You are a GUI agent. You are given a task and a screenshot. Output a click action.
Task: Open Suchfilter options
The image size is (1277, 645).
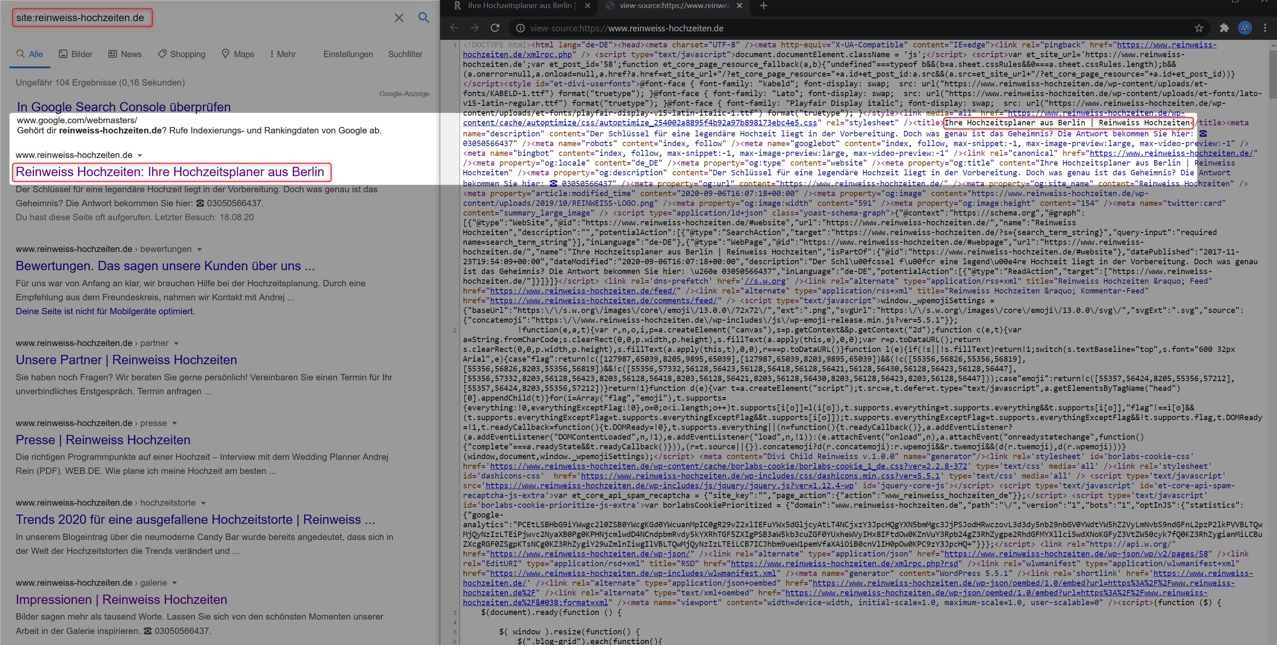(x=405, y=54)
